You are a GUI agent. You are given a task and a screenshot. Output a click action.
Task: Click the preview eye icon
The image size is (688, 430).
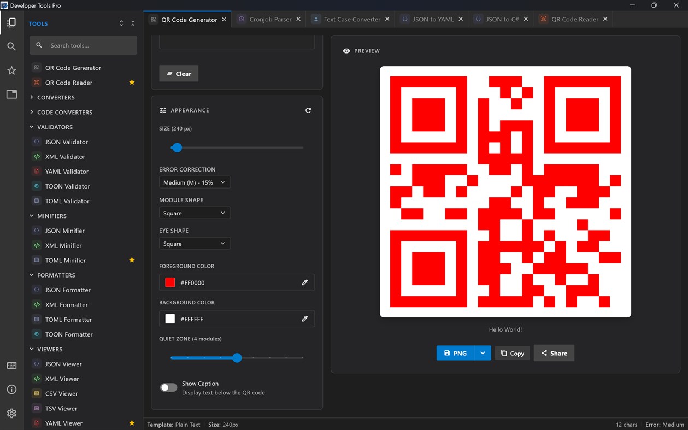coord(346,51)
